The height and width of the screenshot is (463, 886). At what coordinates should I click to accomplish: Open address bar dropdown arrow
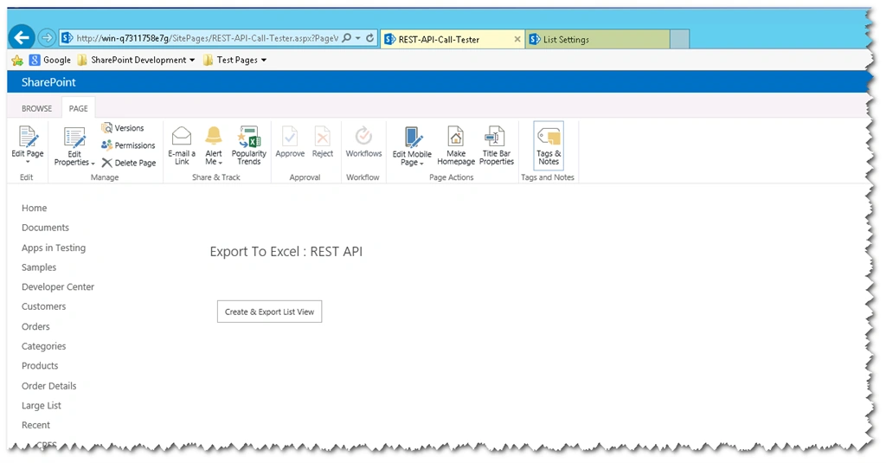358,38
